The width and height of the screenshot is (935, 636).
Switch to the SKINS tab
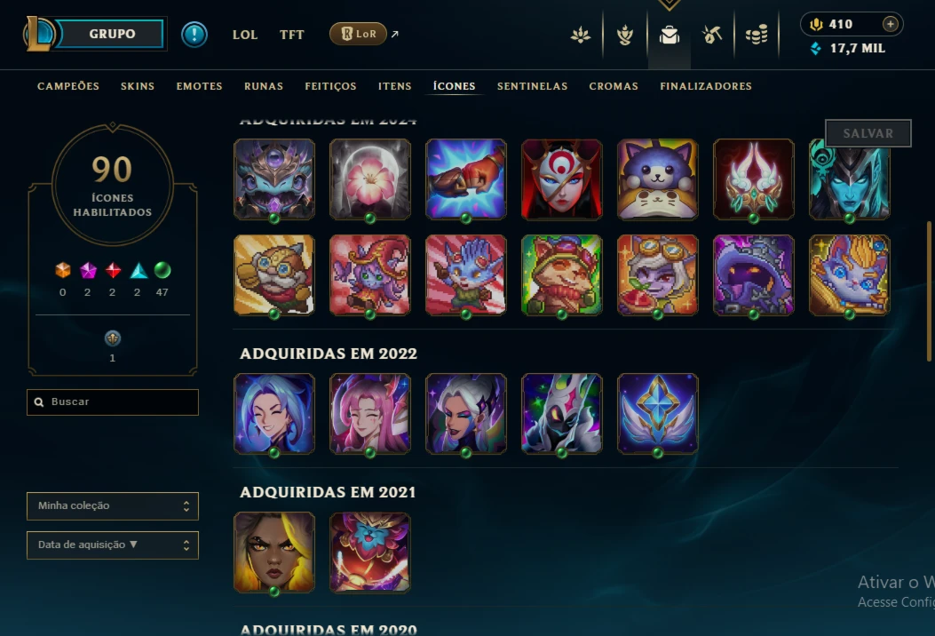click(x=137, y=86)
